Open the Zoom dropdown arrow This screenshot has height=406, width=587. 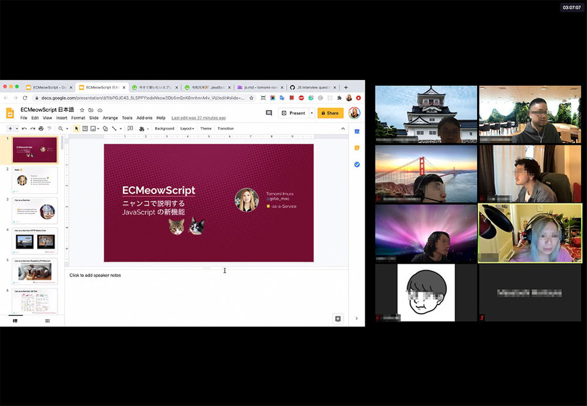[x=67, y=128]
